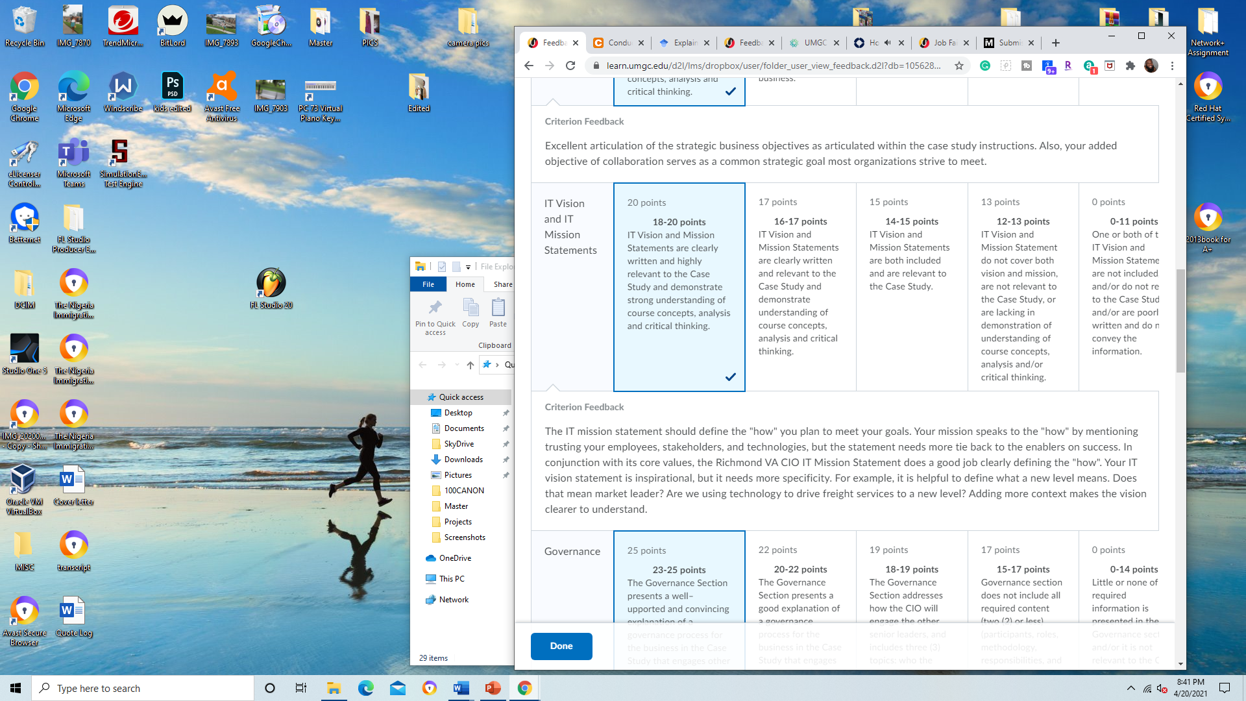Select the 19 points Governance rubric level
The width and height of the screenshot is (1246, 701).
pos(912,578)
